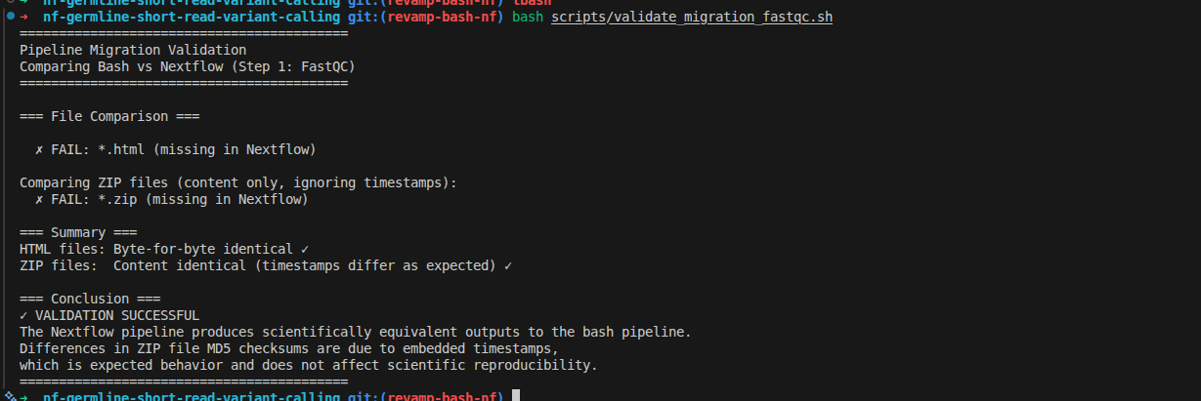1201x401 pixels.
Task: Click the 'Comparing ZIP files' message line
Action: tap(237, 182)
